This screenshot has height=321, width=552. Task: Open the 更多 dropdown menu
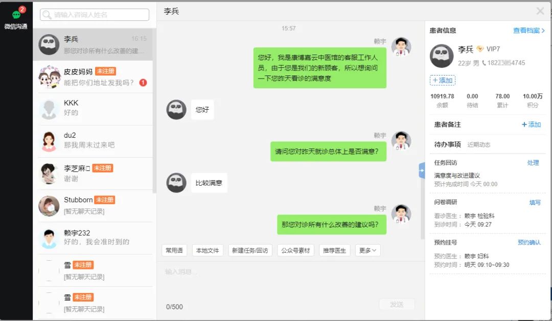click(367, 251)
